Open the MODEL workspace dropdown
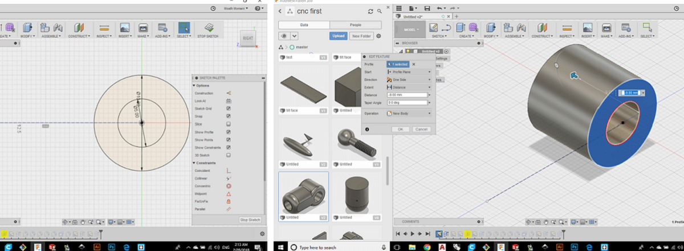Viewport: 684px width, 251px height. pos(410,30)
